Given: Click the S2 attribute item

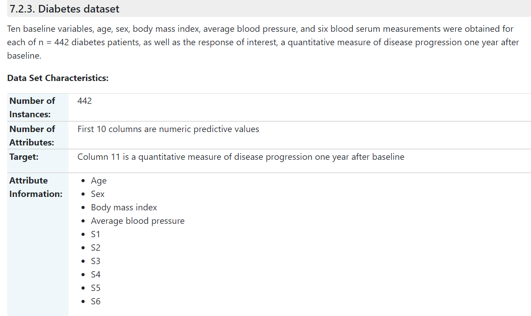Looking at the screenshot, I should point(95,248).
